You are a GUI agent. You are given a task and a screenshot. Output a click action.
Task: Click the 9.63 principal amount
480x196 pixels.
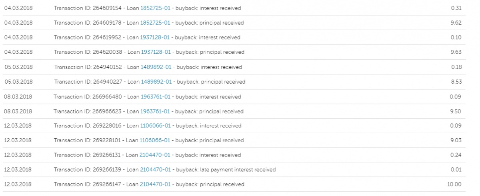point(456,52)
